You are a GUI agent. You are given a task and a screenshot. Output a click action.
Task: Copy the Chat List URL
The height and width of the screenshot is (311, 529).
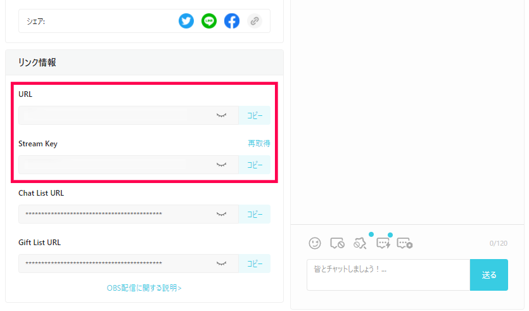point(255,214)
